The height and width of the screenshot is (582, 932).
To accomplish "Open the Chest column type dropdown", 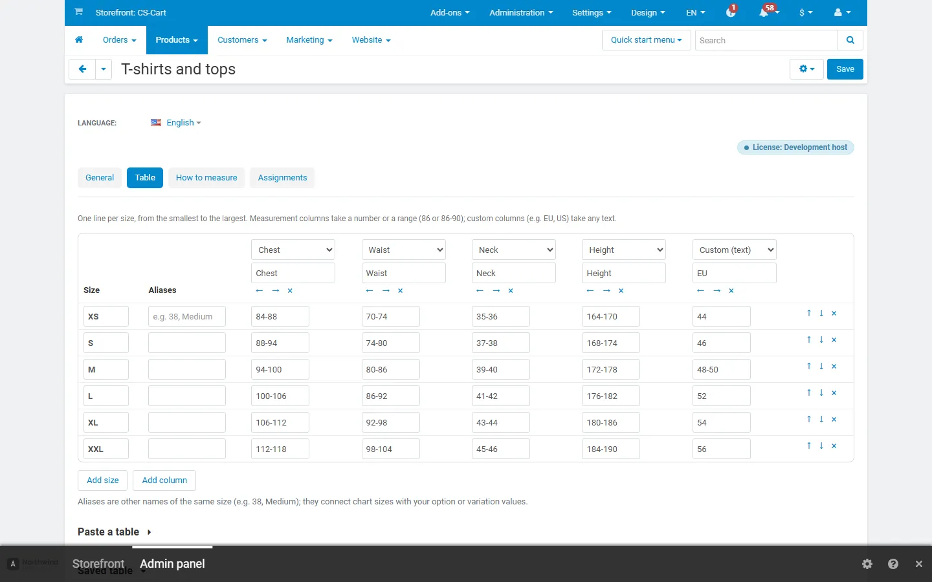I will tap(293, 250).
